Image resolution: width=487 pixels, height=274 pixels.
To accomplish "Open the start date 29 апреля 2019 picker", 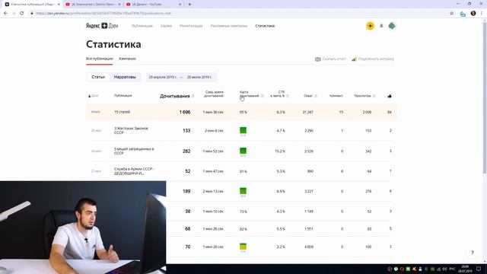I will tap(163, 77).
